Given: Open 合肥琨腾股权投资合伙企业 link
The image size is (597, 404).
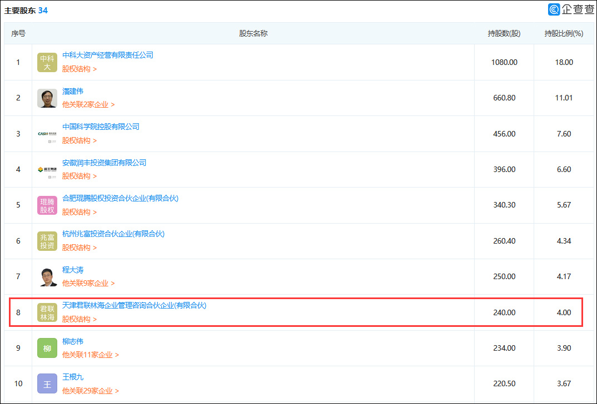Looking at the screenshot, I should 120,198.
